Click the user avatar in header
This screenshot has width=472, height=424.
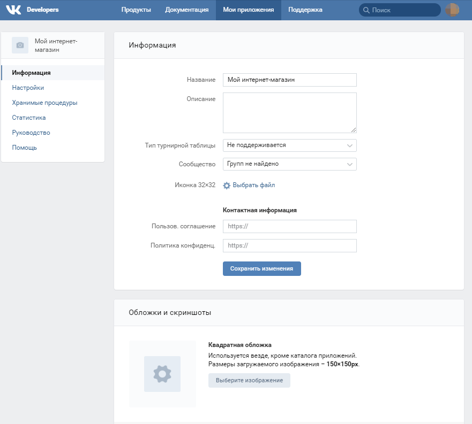pyautogui.click(x=453, y=10)
